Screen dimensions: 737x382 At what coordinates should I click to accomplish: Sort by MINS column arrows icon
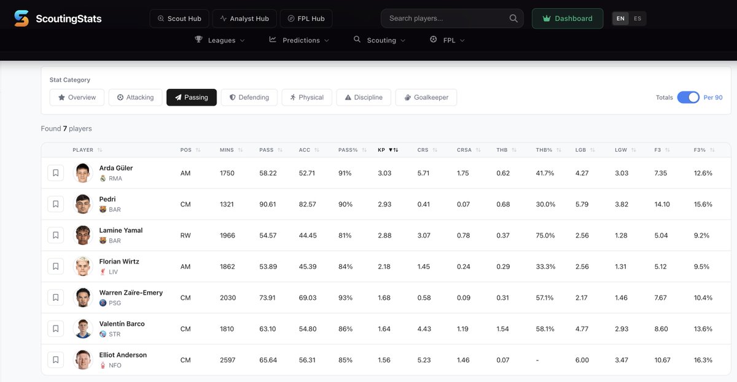click(240, 150)
